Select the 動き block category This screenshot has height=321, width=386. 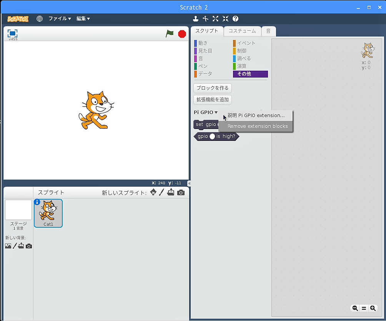pos(203,43)
